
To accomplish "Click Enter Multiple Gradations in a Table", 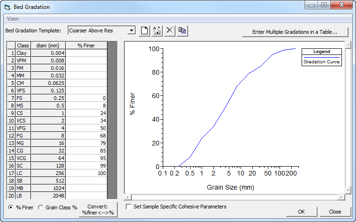I will pos(295,32).
